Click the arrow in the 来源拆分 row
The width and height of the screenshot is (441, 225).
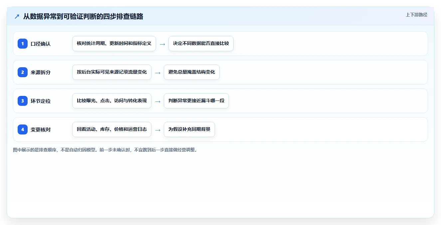coord(158,73)
